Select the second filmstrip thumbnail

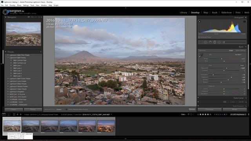coord(31,126)
